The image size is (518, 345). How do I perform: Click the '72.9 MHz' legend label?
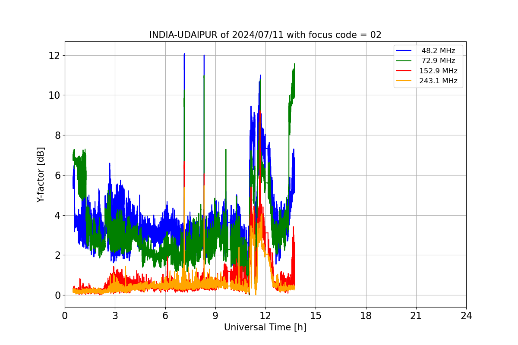(438, 61)
